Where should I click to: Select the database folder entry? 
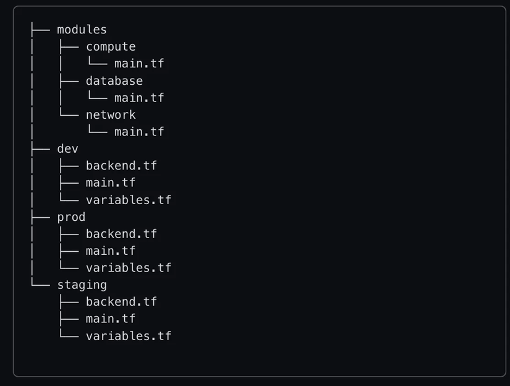point(114,81)
